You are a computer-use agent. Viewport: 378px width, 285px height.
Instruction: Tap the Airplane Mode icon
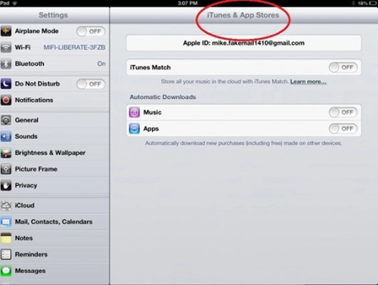coord(6,31)
